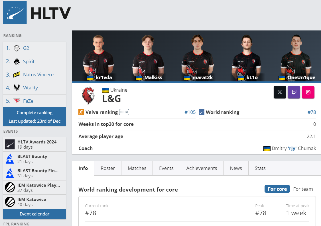This screenshot has width=321, height=226.
Task: Click the IEM Katowice event icon
Action: pos(10,202)
